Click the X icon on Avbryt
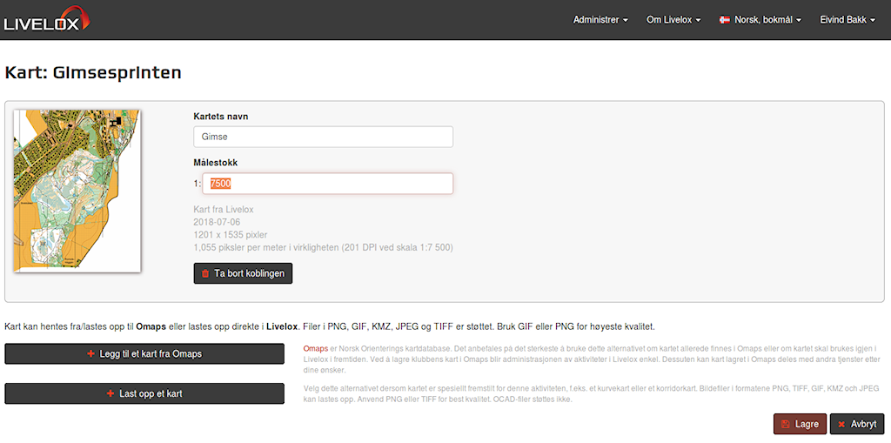This screenshot has height=443, width=891. pos(841,424)
